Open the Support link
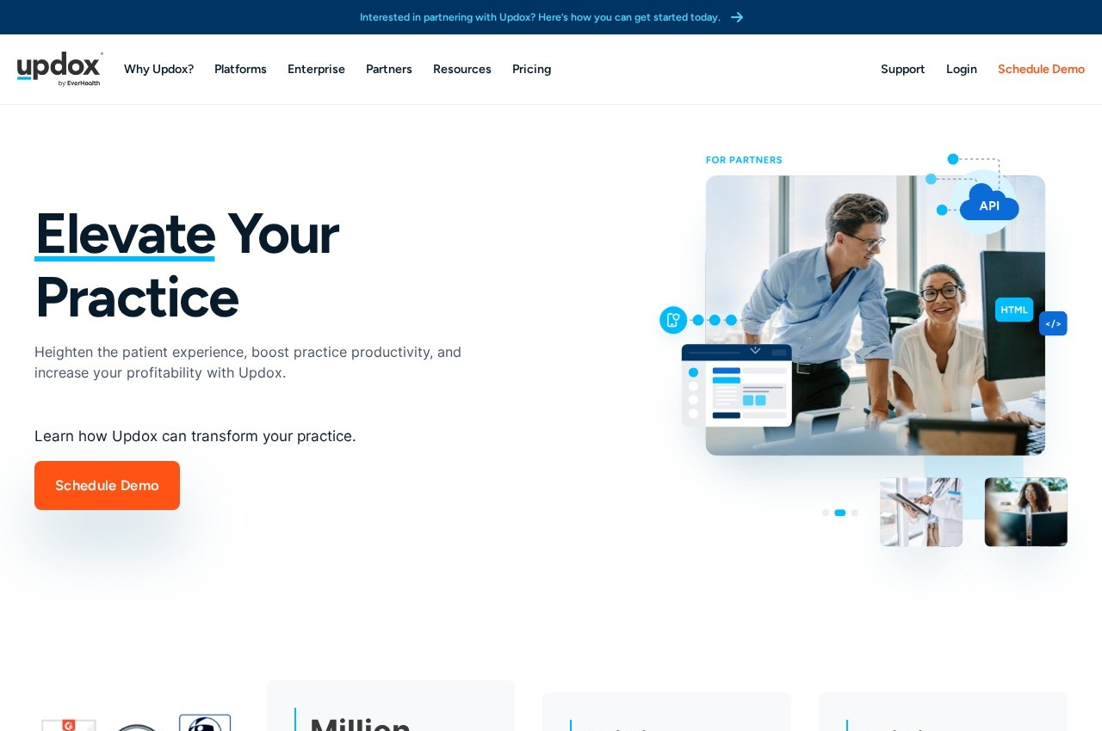This screenshot has width=1102, height=731. [903, 69]
